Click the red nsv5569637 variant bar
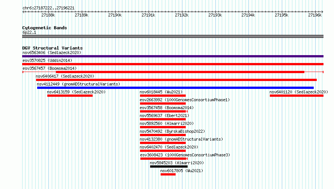 pyautogui.click(x=163, y=119)
